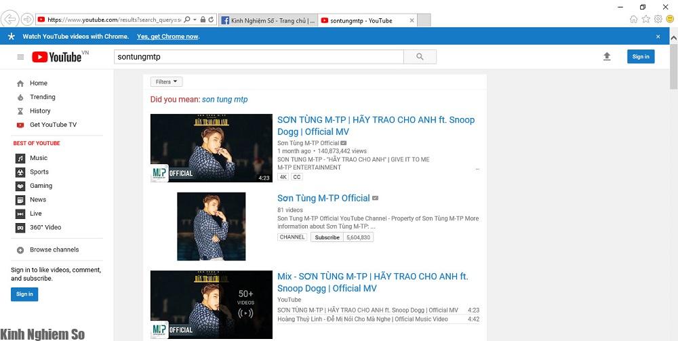Refresh the page with the reload icon
Image resolution: width=678 pixels, height=341 pixels.
pos(211,20)
